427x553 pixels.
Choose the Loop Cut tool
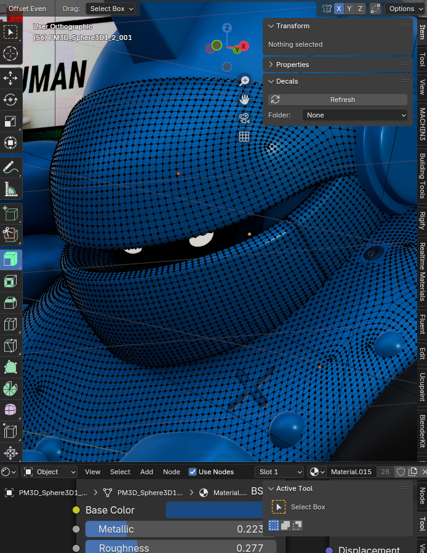pos(10,324)
